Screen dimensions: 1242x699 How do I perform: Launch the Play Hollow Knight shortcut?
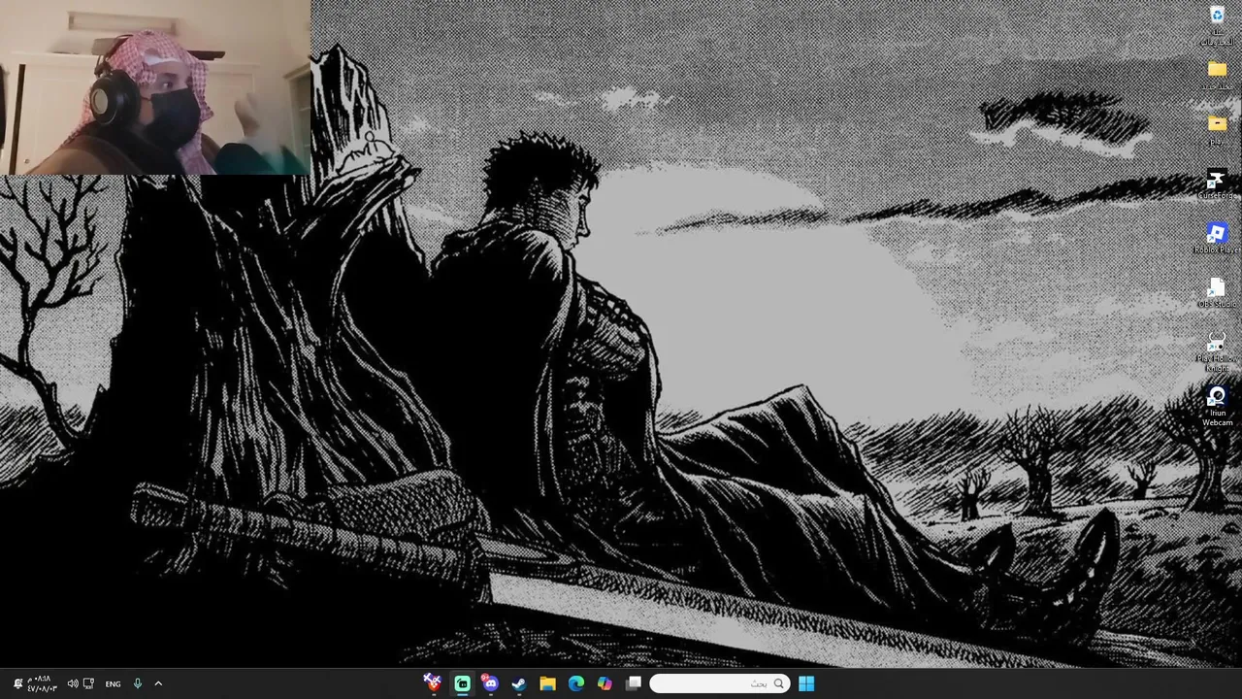(x=1217, y=351)
